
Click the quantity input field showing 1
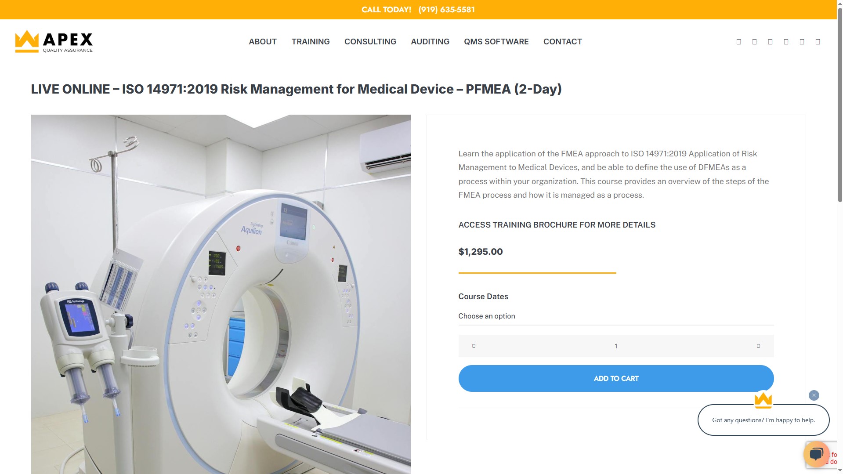616,346
